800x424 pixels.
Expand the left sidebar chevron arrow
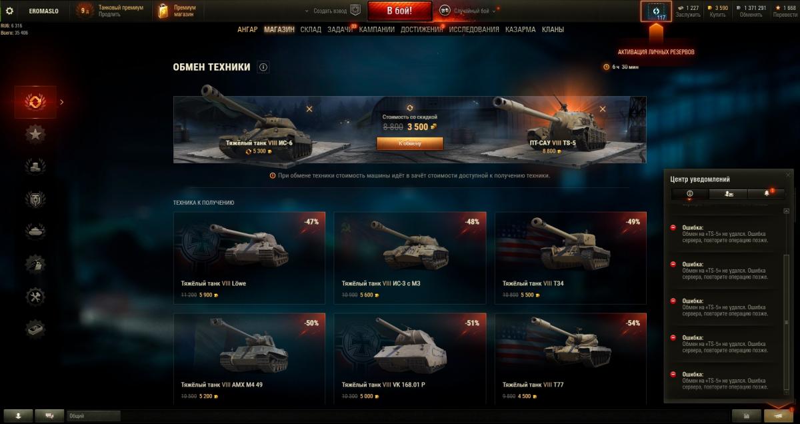(61, 102)
